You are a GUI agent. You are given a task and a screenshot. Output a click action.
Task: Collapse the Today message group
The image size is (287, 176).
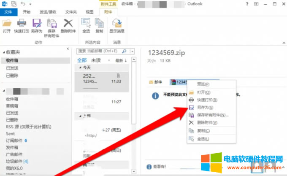coord(80,68)
